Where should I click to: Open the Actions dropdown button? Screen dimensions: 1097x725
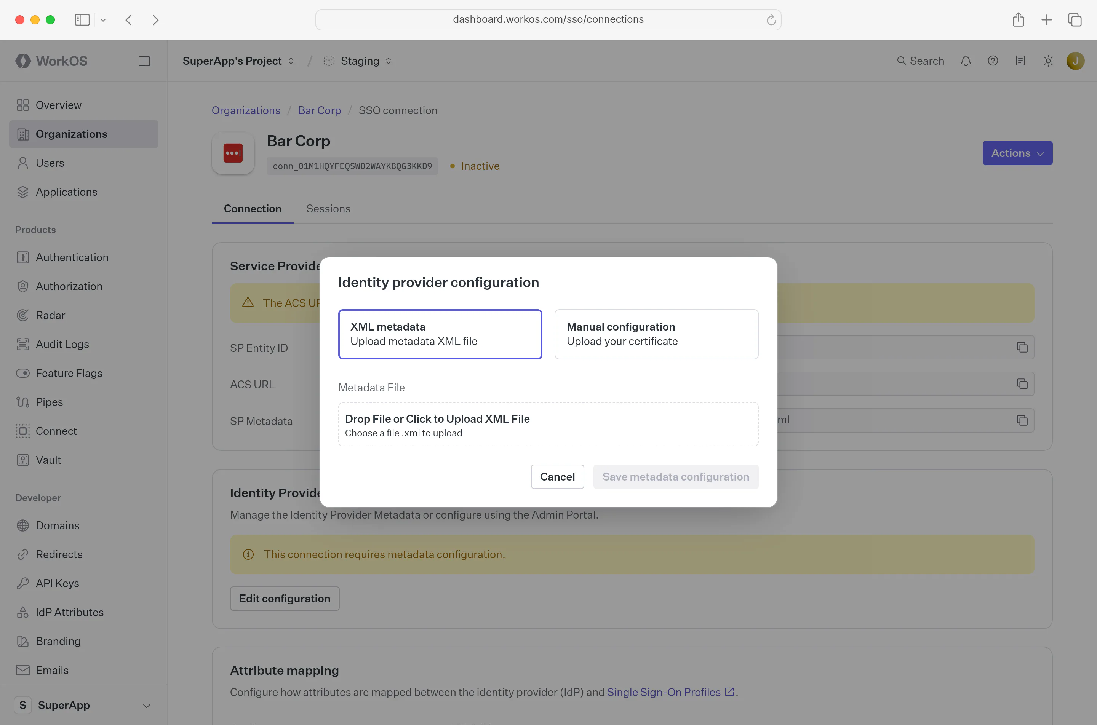(x=1017, y=153)
